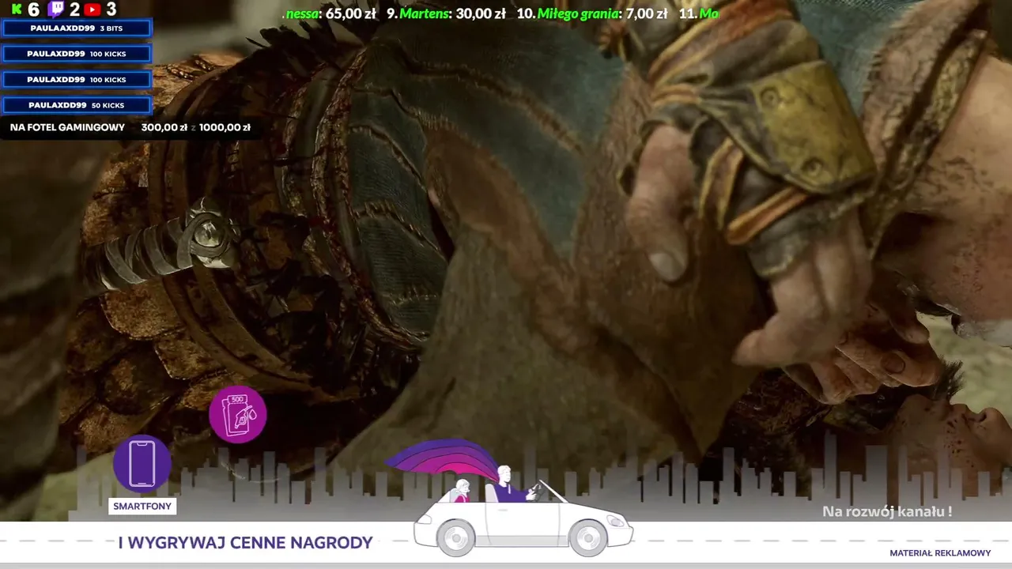
Task: Click the green Kick logo icon
Action: (17, 9)
